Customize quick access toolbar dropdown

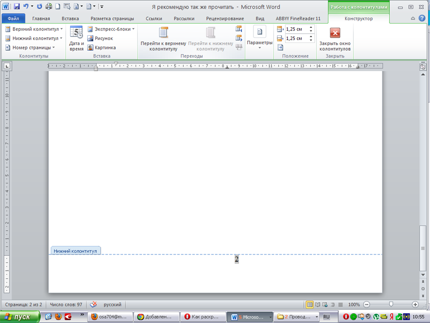tap(102, 7)
